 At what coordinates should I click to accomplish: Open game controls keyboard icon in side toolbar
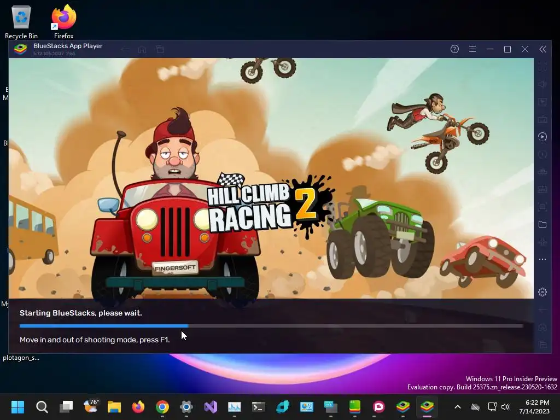tap(542, 119)
